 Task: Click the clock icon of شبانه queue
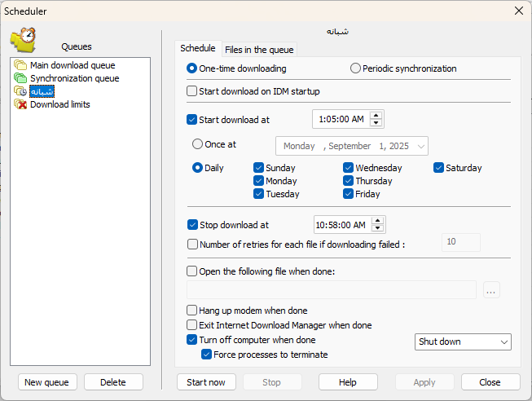pos(20,91)
